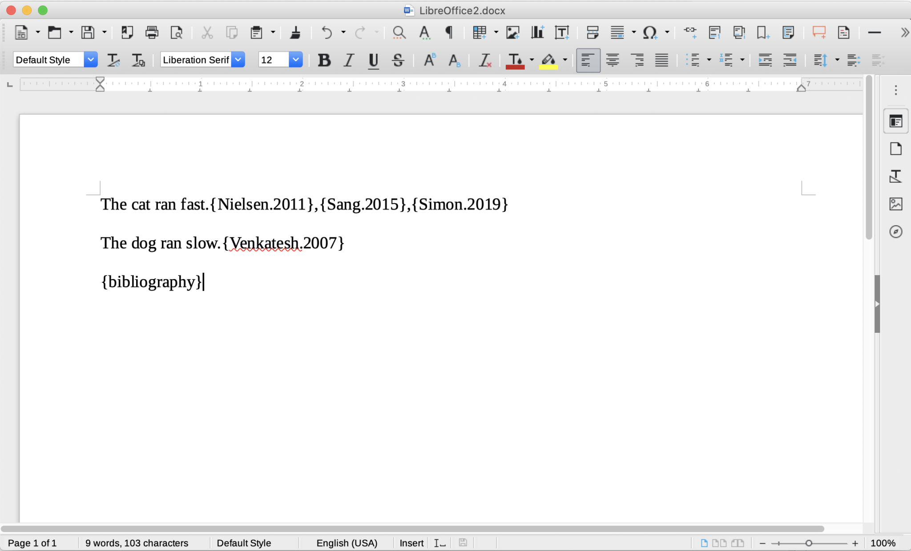Toggle formatting marks with the pilcrow icon
911x551 pixels.
pos(449,32)
